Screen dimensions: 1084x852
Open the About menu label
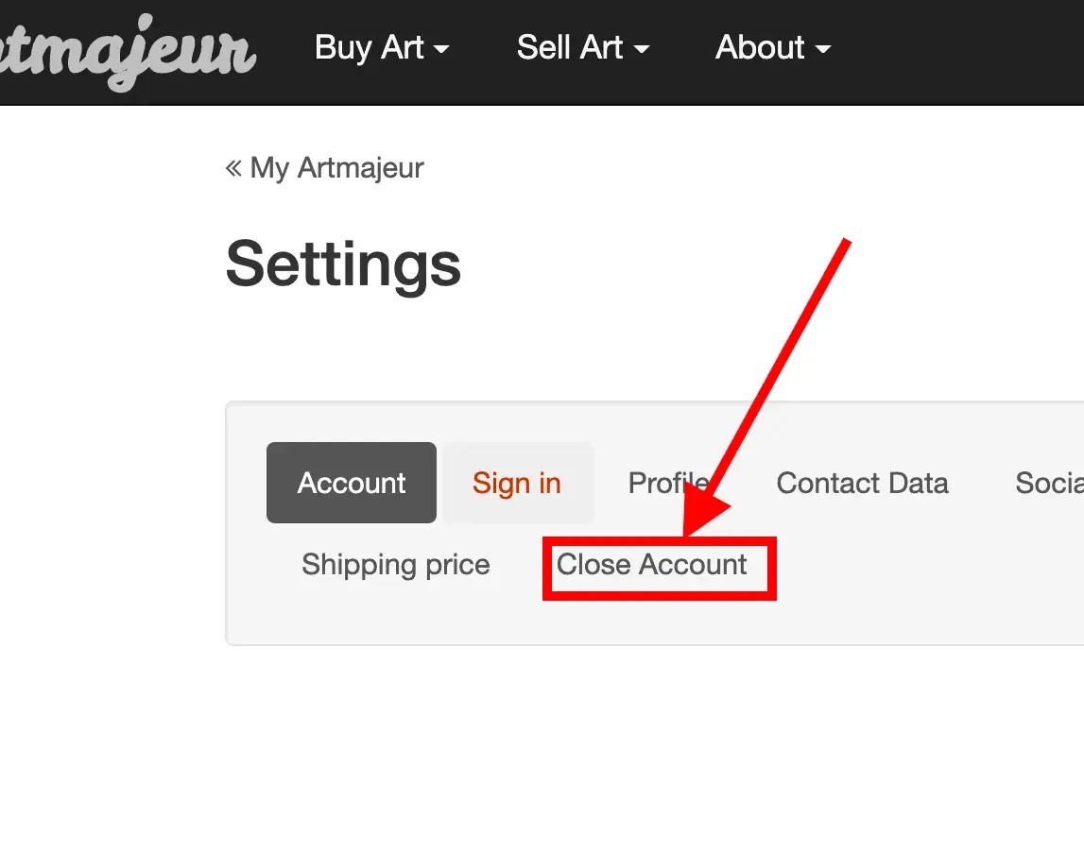pos(760,48)
